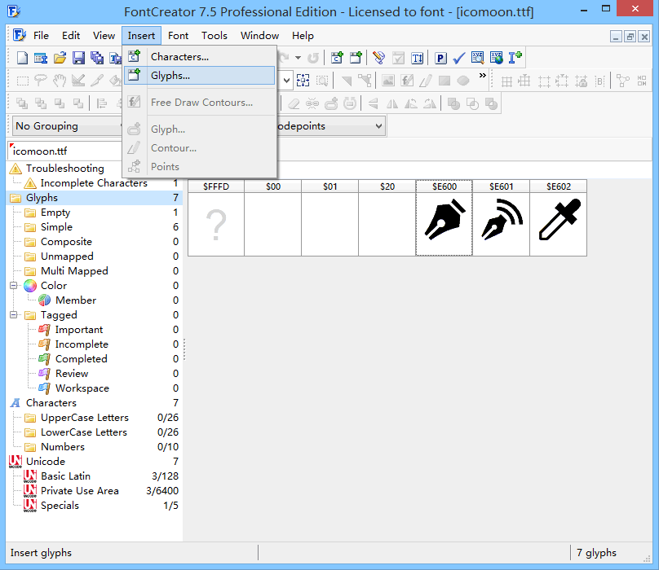Click the eraser icon in third toolbar
659x570 pixels.
point(294,103)
